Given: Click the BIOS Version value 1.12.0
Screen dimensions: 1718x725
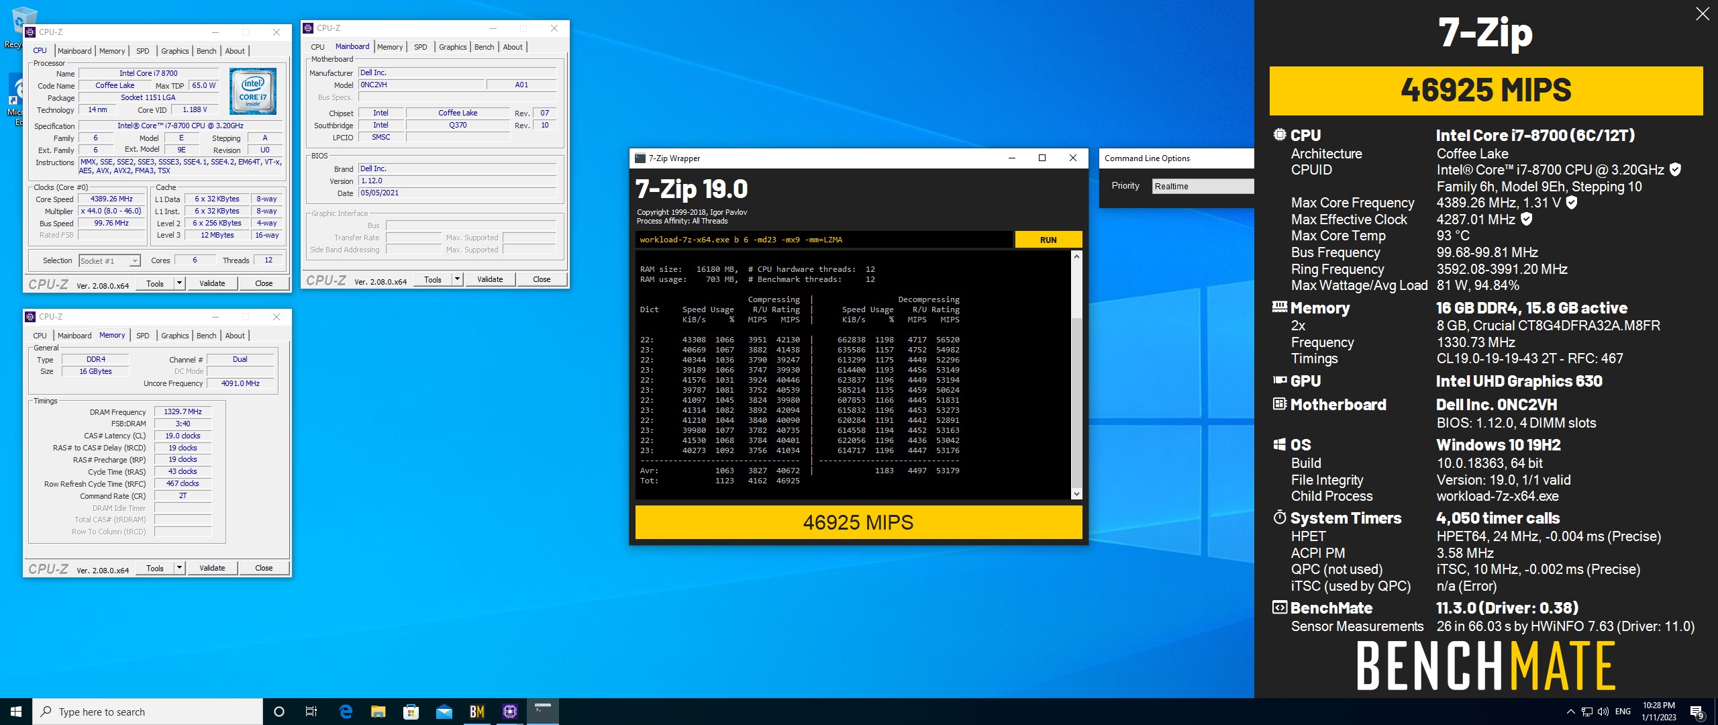Looking at the screenshot, I should (x=458, y=181).
